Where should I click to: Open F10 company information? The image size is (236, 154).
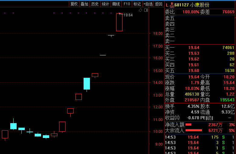[127, 4]
